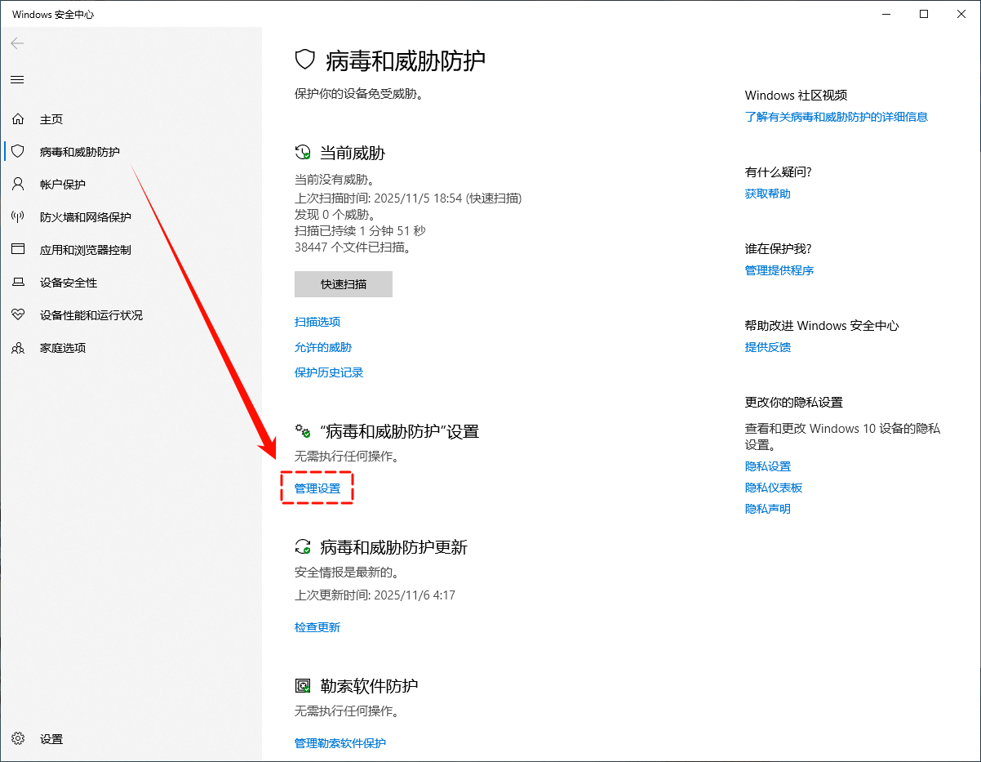Minimize the Windows 安全中心 window
This screenshot has width=981, height=762.
coord(886,14)
